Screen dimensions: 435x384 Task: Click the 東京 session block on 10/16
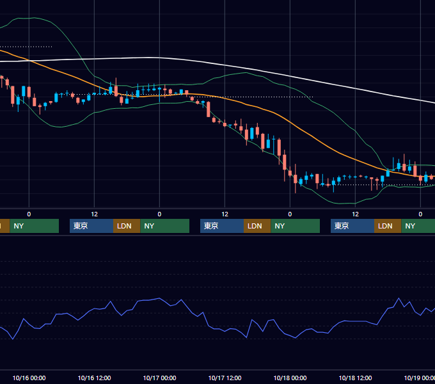click(x=91, y=226)
